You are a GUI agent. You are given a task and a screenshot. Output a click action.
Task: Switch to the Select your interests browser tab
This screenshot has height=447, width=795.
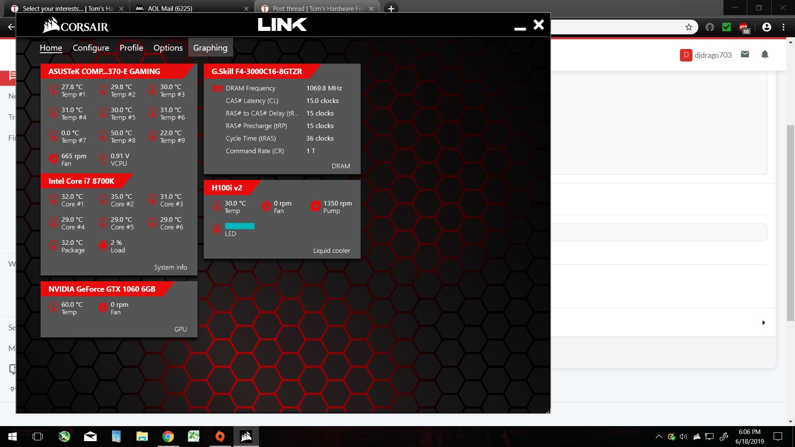tap(67, 8)
